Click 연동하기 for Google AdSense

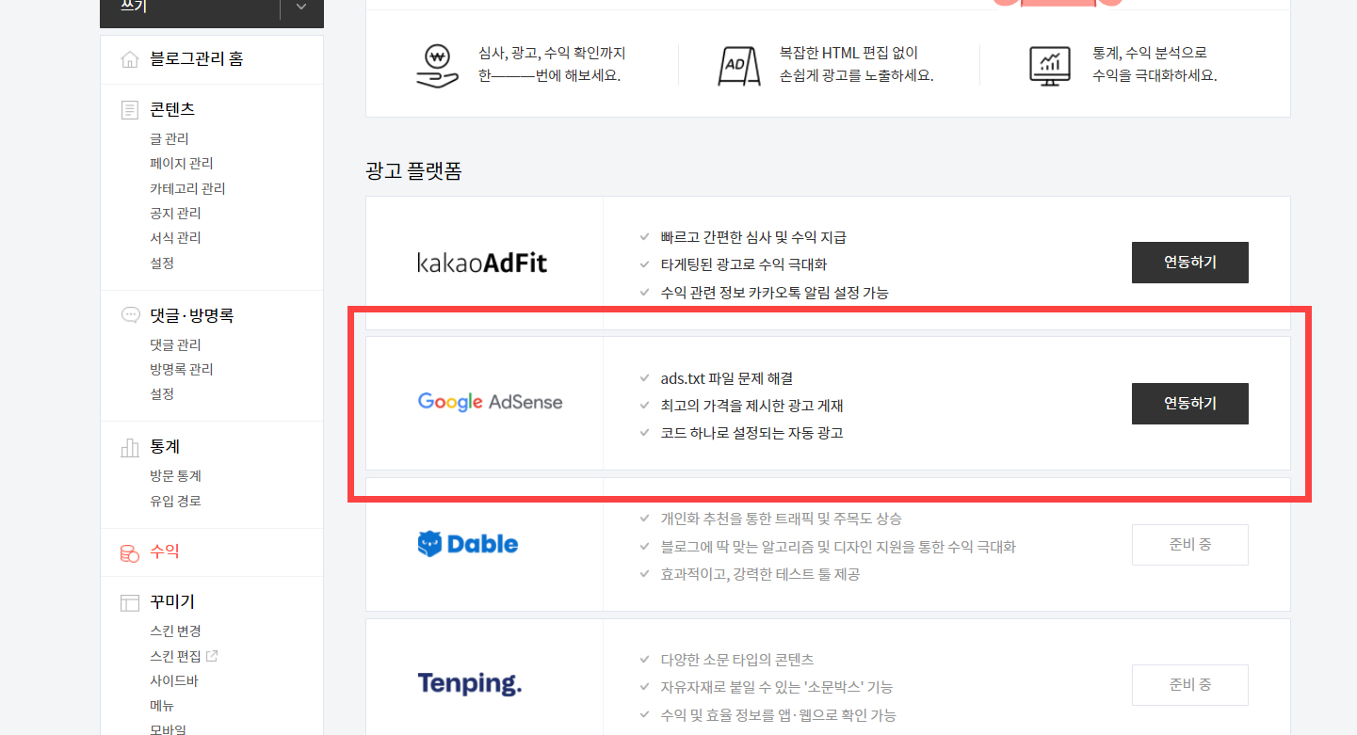[1190, 404]
